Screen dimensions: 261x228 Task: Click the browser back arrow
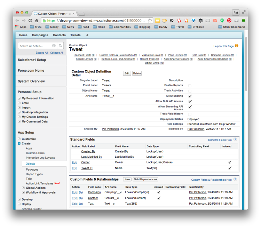pos(17,21)
